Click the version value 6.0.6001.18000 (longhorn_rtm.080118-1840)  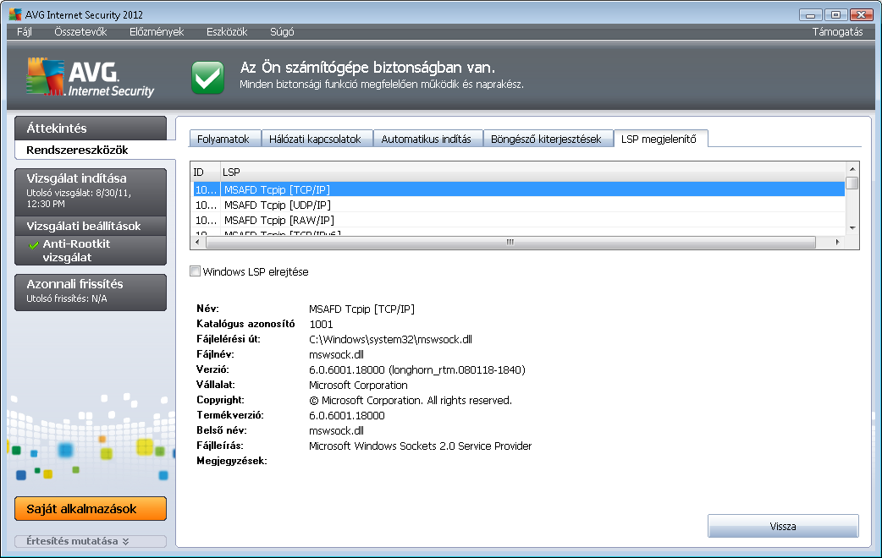coord(416,369)
